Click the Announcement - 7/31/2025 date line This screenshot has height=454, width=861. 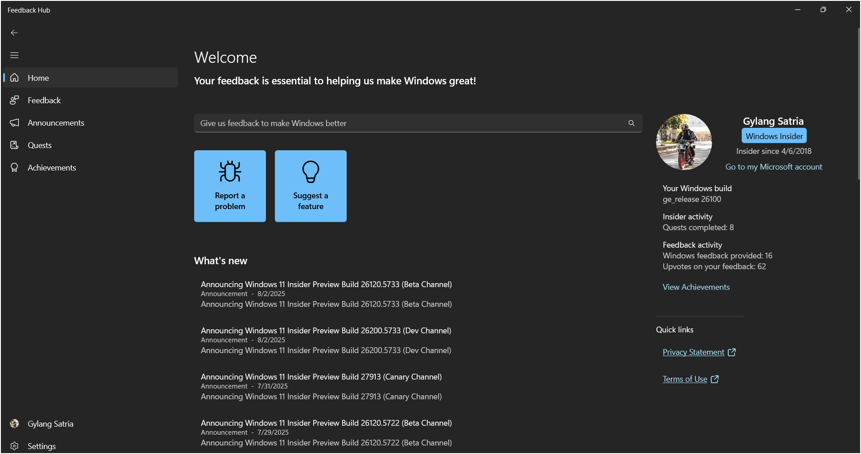pos(244,386)
